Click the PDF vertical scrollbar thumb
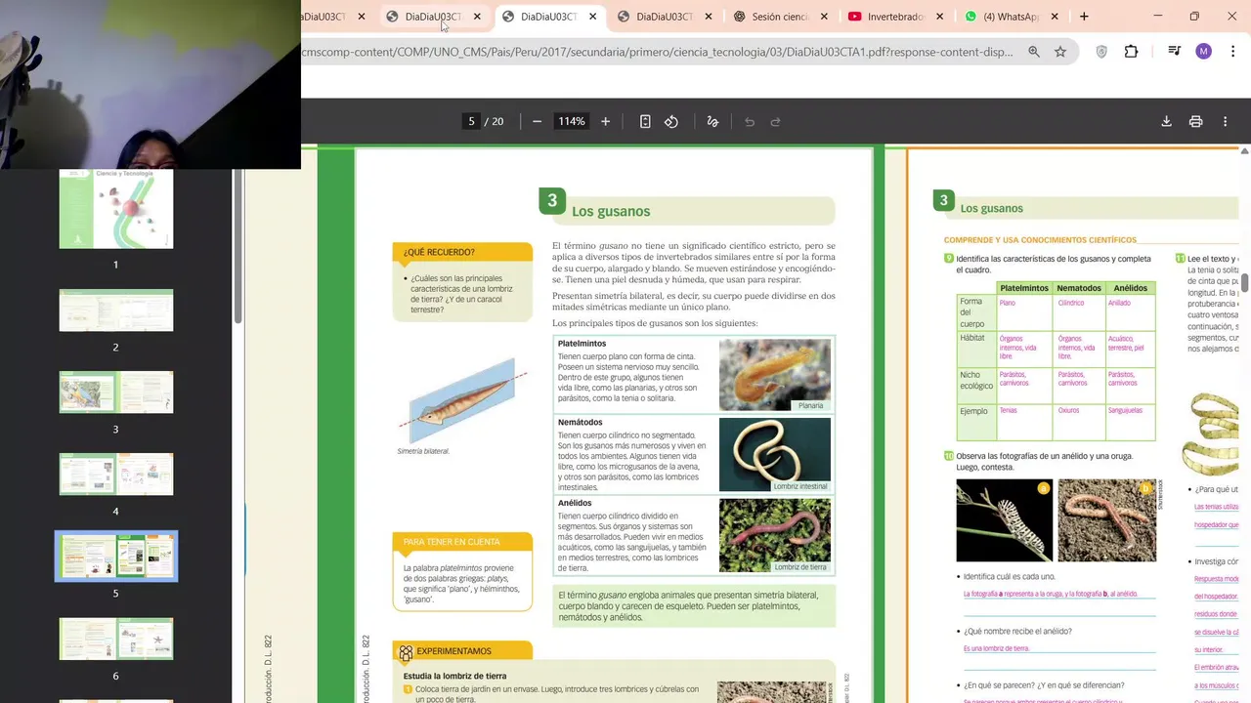This screenshot has height=703, width=1251. tap(1245, 283)
